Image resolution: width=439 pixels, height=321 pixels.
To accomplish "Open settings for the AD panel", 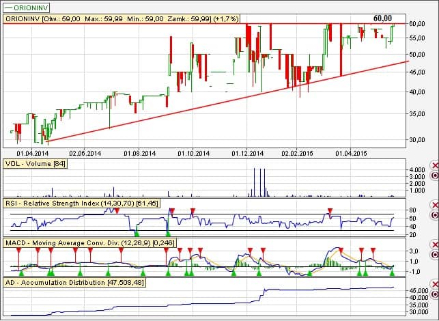I will [434, 293].
